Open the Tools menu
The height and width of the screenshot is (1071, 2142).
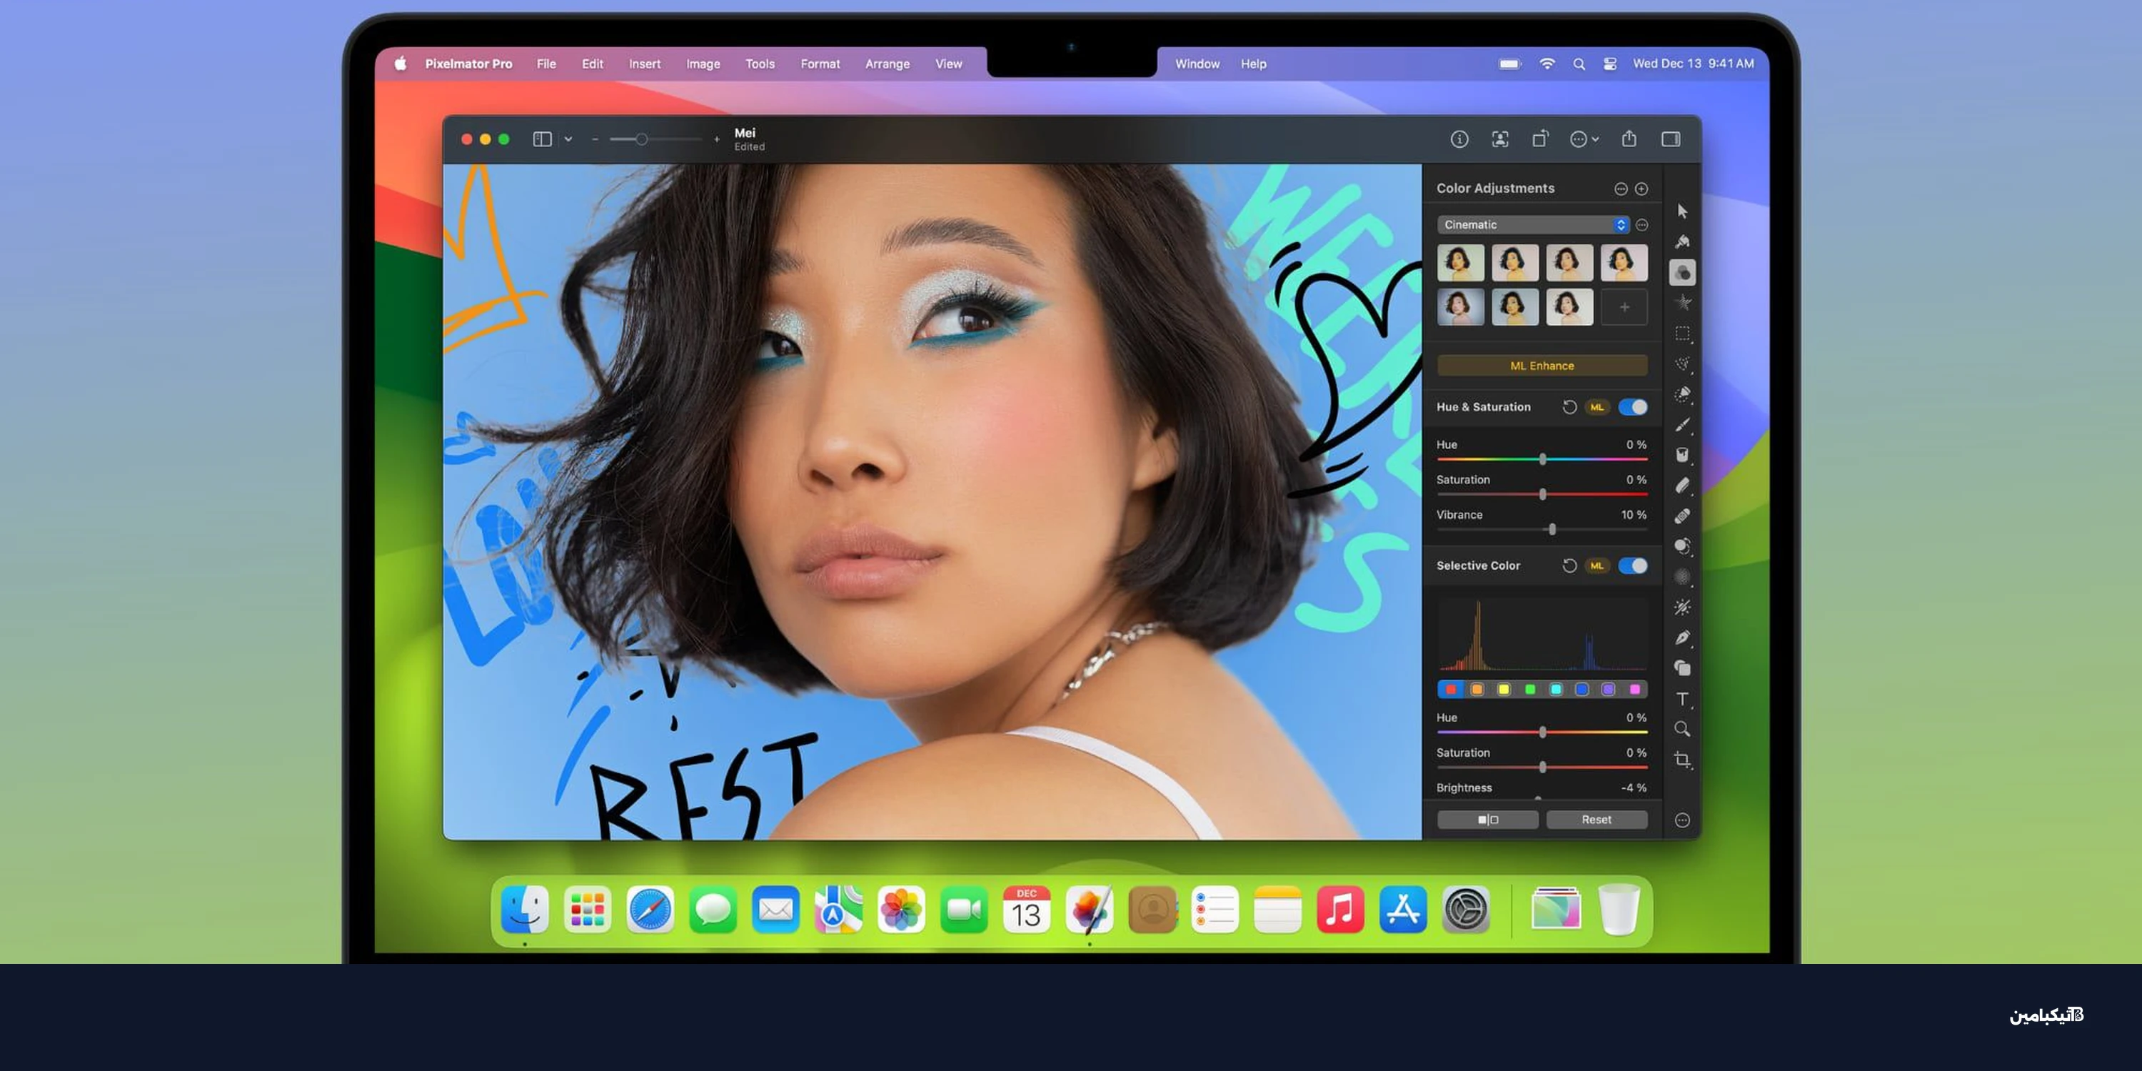click(759, 64)
